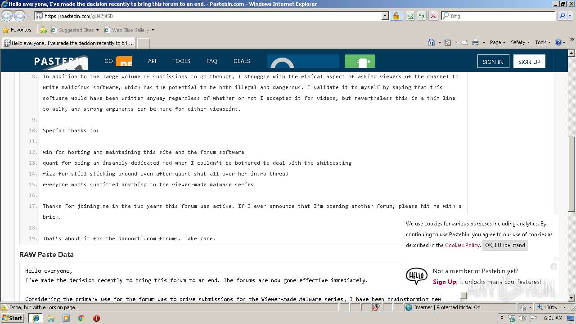
Task: Open the Pastebin TOOLS nav item
Action: 181,61
